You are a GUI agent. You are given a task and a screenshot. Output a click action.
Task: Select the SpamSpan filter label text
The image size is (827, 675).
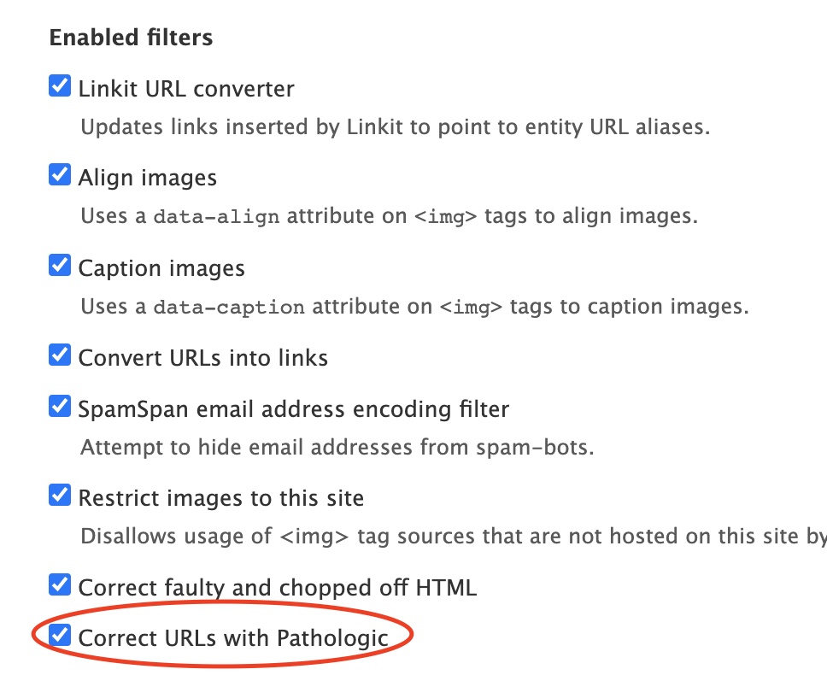293,408
